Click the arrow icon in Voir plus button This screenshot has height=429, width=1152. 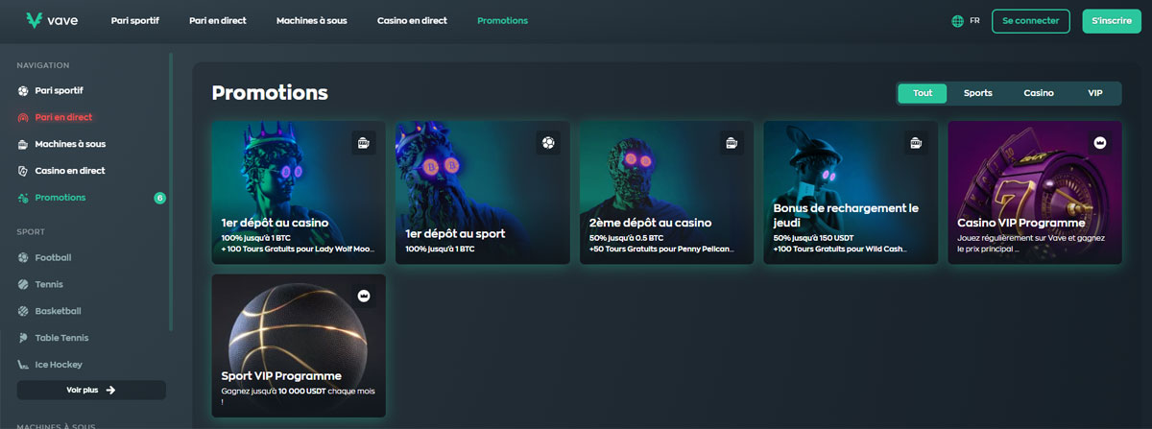(x=110, y=390)
